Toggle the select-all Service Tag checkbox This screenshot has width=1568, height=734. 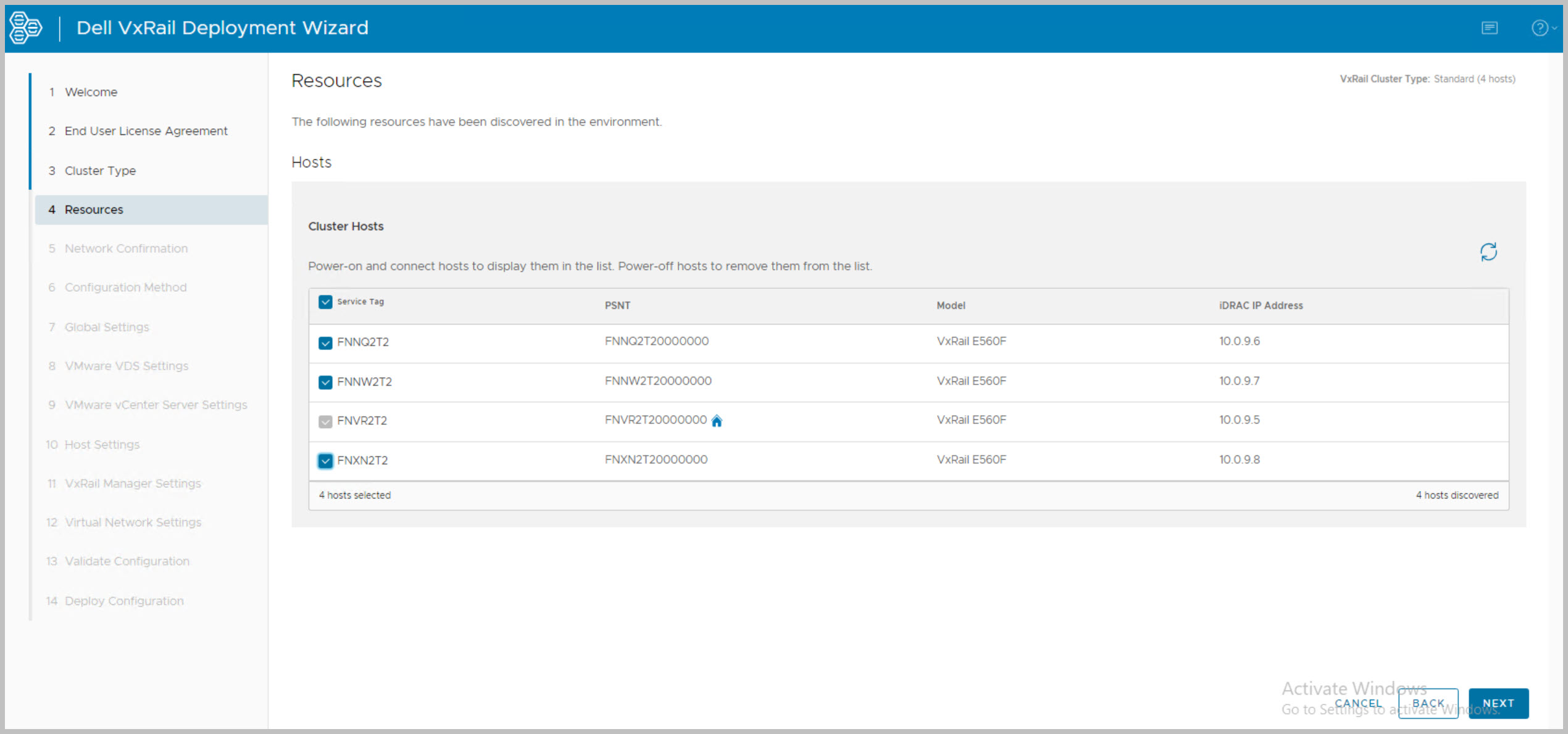point(325,302)
